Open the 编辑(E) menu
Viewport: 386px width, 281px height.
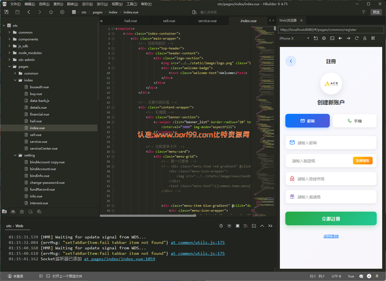point(30,4)
